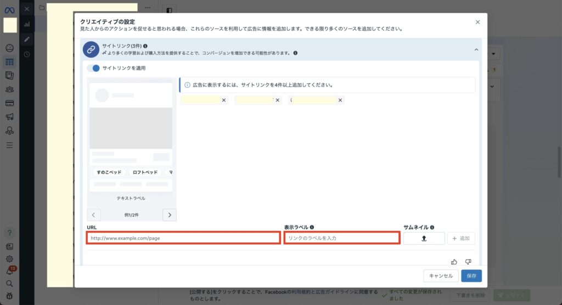Viewport: 562px width, 305px height.
Task: Click the info icon beside サムネイル
Action: (432, 227)
